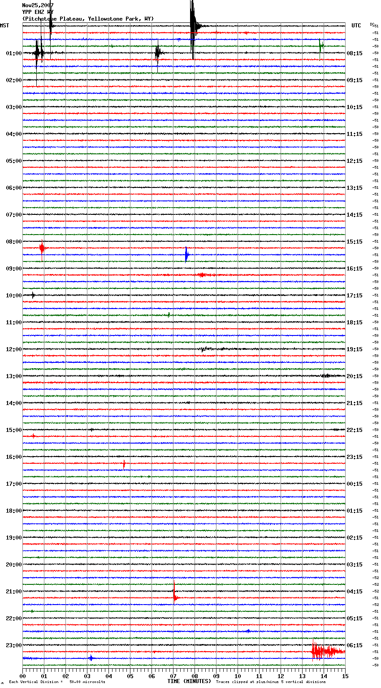This screenshot has height=688, width=381.
Task: Click the large red event on the 23:15 trace
Action: pos(327,651)
